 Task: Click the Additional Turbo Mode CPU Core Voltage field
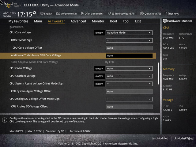coord(129,56)
